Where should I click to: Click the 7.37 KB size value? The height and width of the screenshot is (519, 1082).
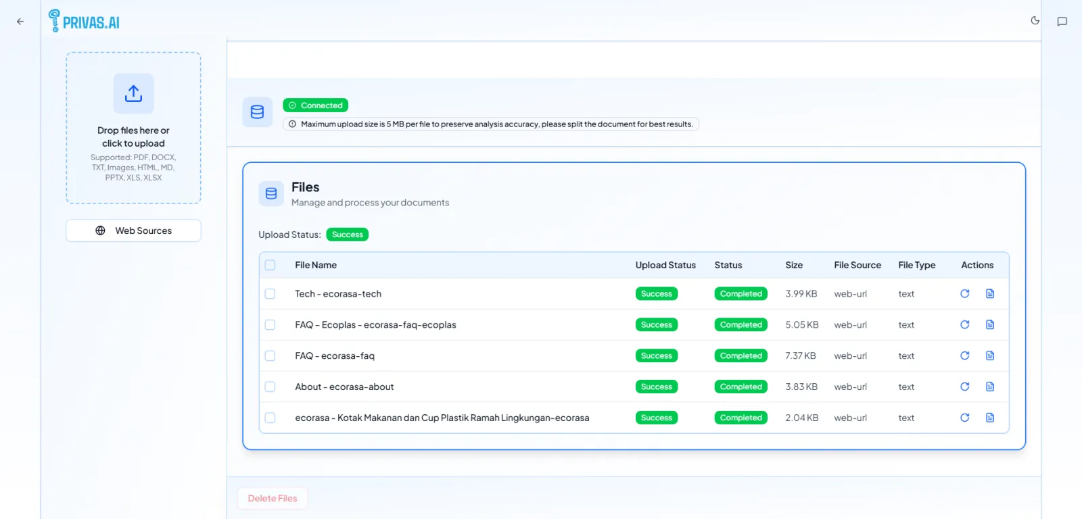pyautogui.click(x=801, y=356)
